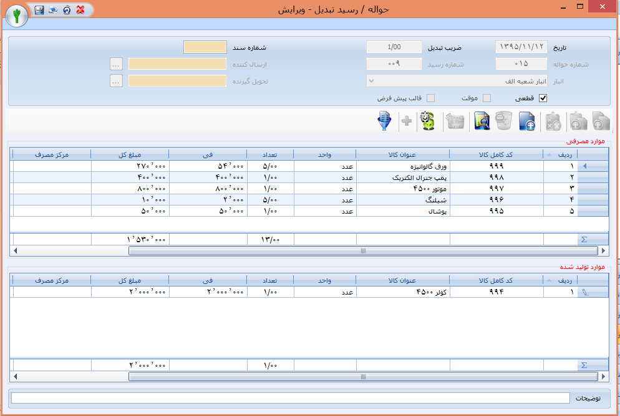Click تعداد header in consumed items grid
This screenshot has width=620, height=416.
[x=270, y=154]
